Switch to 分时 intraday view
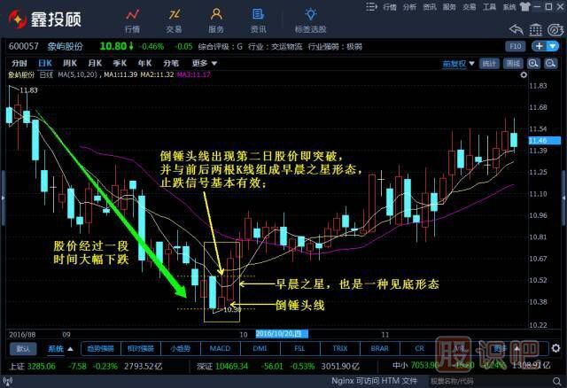The width and height of the screenshot is (567, 388). coord(19,64)
